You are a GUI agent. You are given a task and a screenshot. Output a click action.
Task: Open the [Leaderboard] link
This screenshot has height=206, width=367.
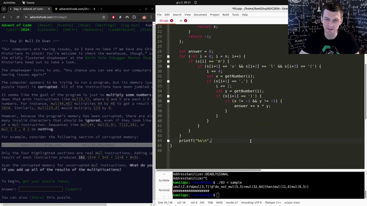pyautogui.click(x=122, y=30)
